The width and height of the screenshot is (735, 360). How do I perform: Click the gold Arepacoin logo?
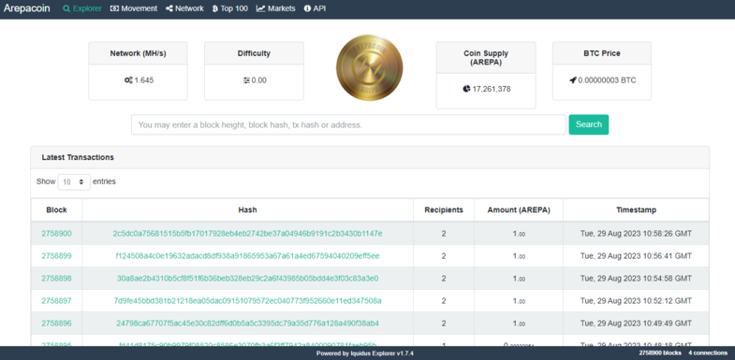[x=370, y=67]
